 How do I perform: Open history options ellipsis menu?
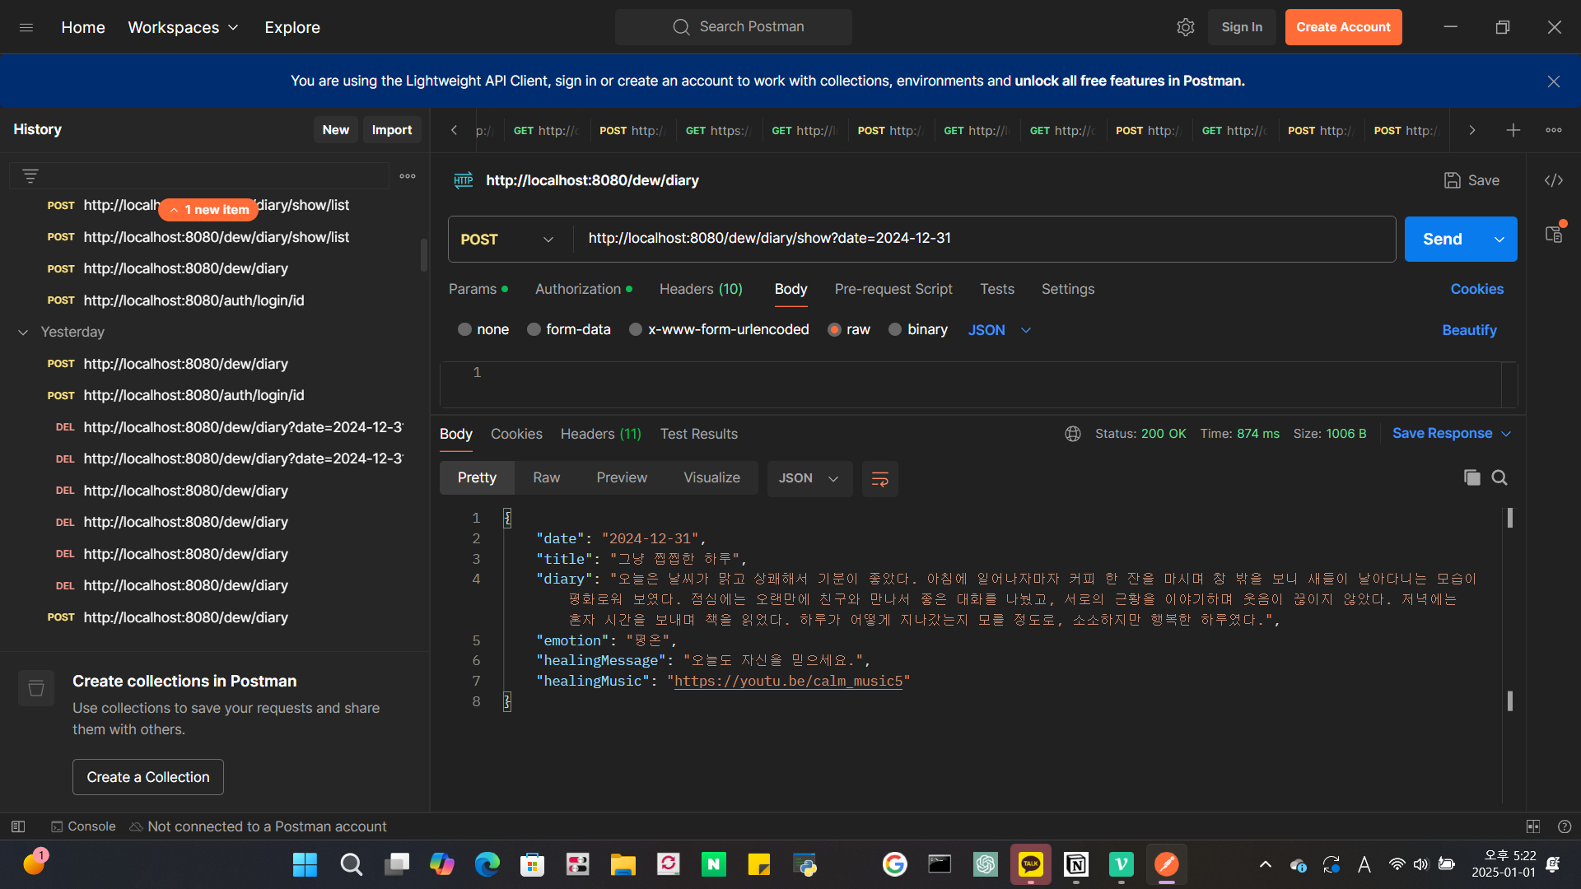pyautogui.click(x=408, y=176)
